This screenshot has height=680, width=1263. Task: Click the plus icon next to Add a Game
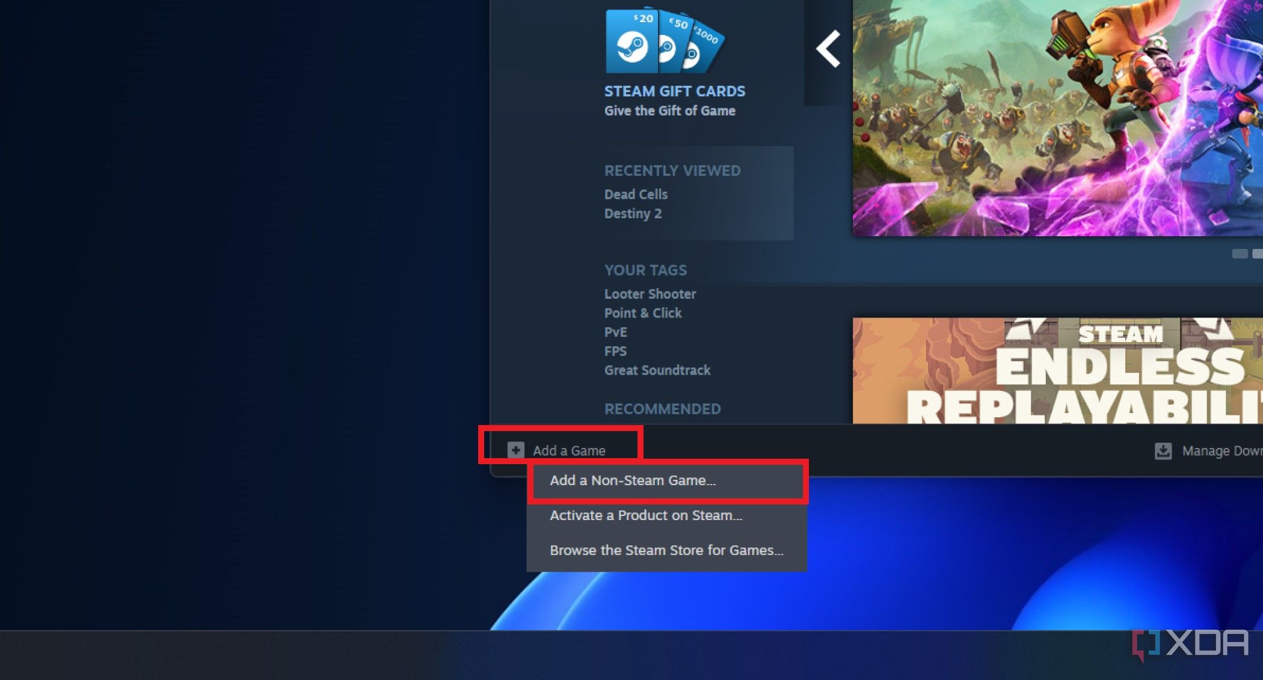[x=515, y=450]
